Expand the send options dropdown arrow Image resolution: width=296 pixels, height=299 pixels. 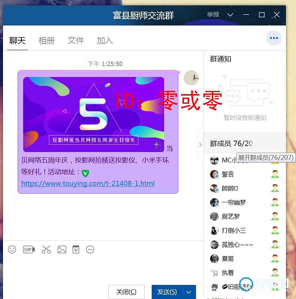pyautogui.click(x=189, y=292)
